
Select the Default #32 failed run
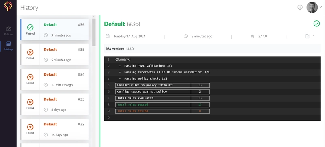[55, 129]
